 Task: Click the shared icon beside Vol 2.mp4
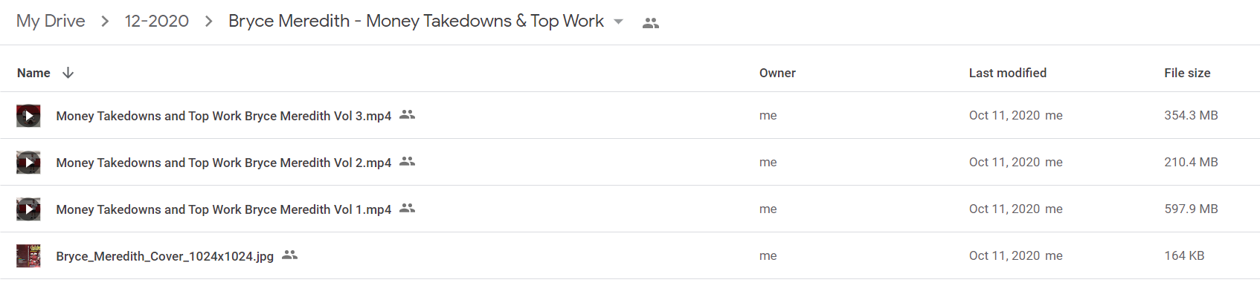[407, 161]
